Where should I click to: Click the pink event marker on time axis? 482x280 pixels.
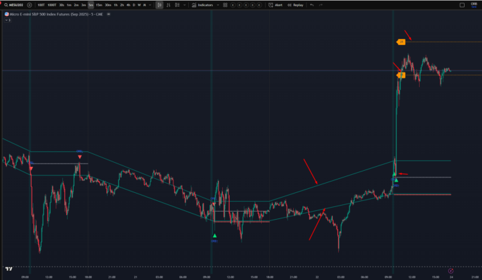point(450,270)
